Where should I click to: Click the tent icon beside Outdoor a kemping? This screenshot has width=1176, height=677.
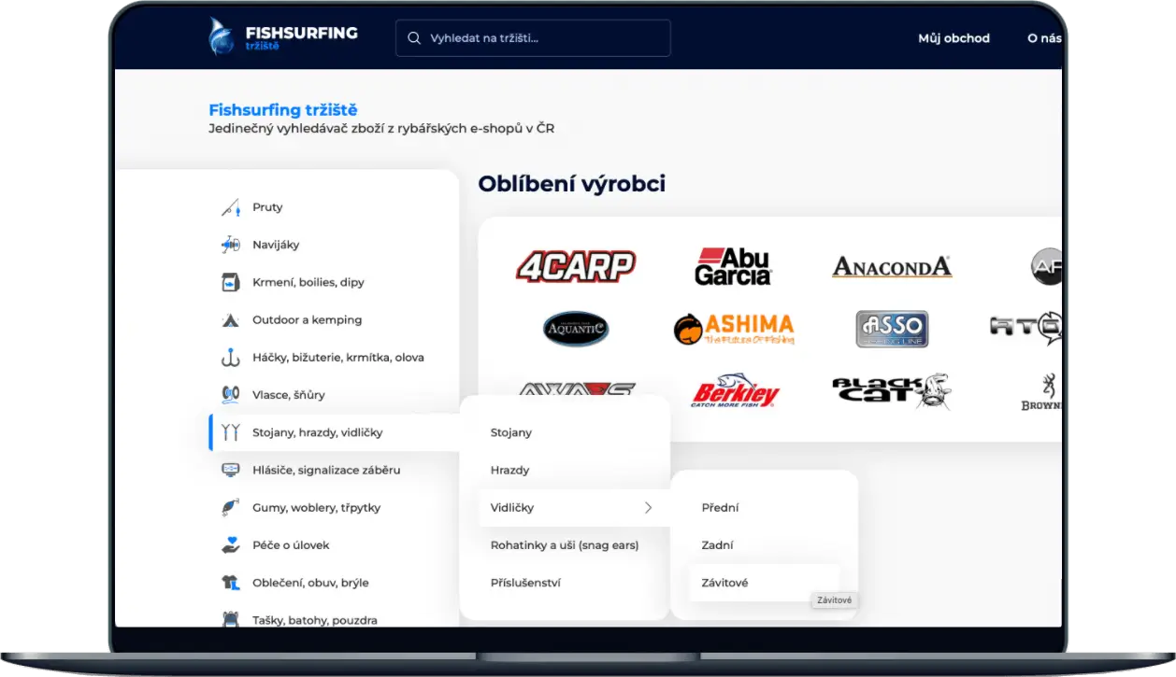230,319
